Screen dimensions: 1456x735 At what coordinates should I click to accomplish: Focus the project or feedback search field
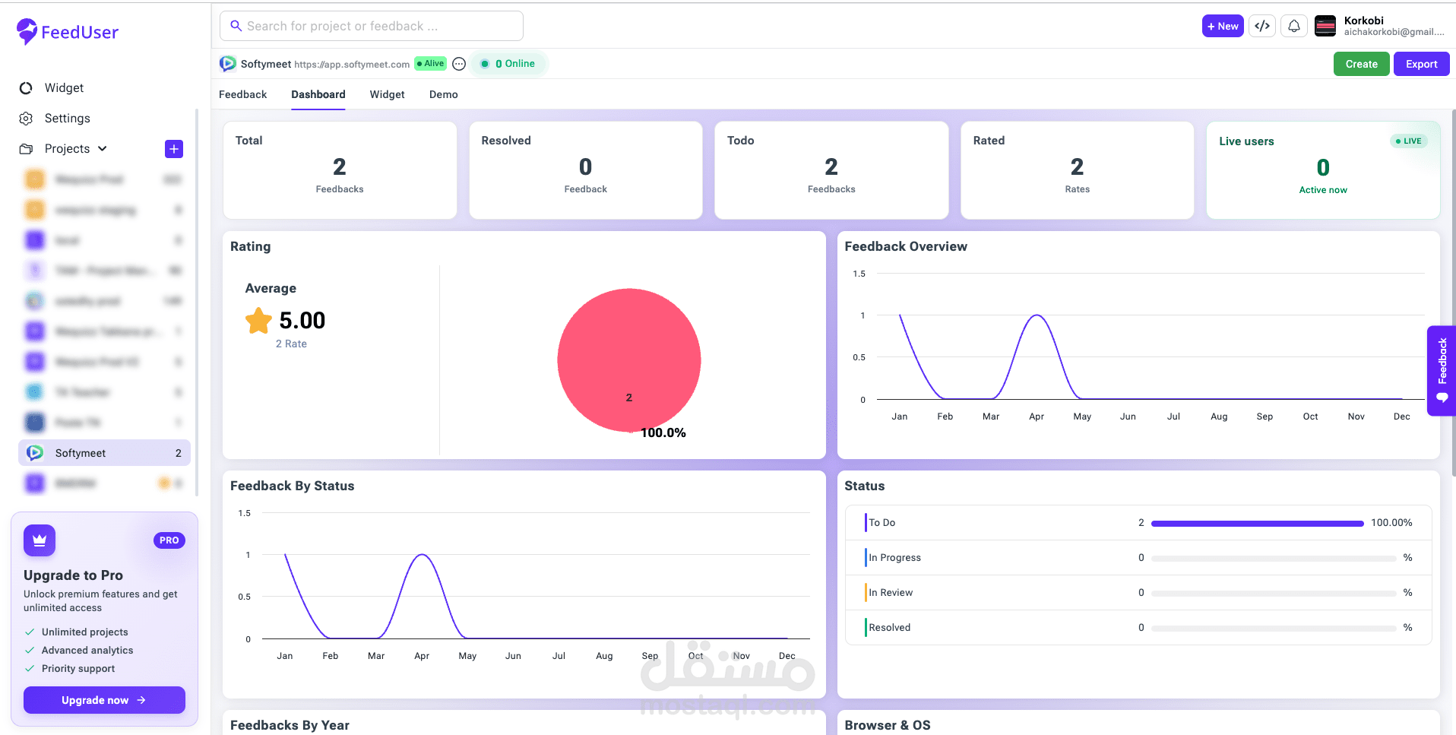tap(372, 26)
